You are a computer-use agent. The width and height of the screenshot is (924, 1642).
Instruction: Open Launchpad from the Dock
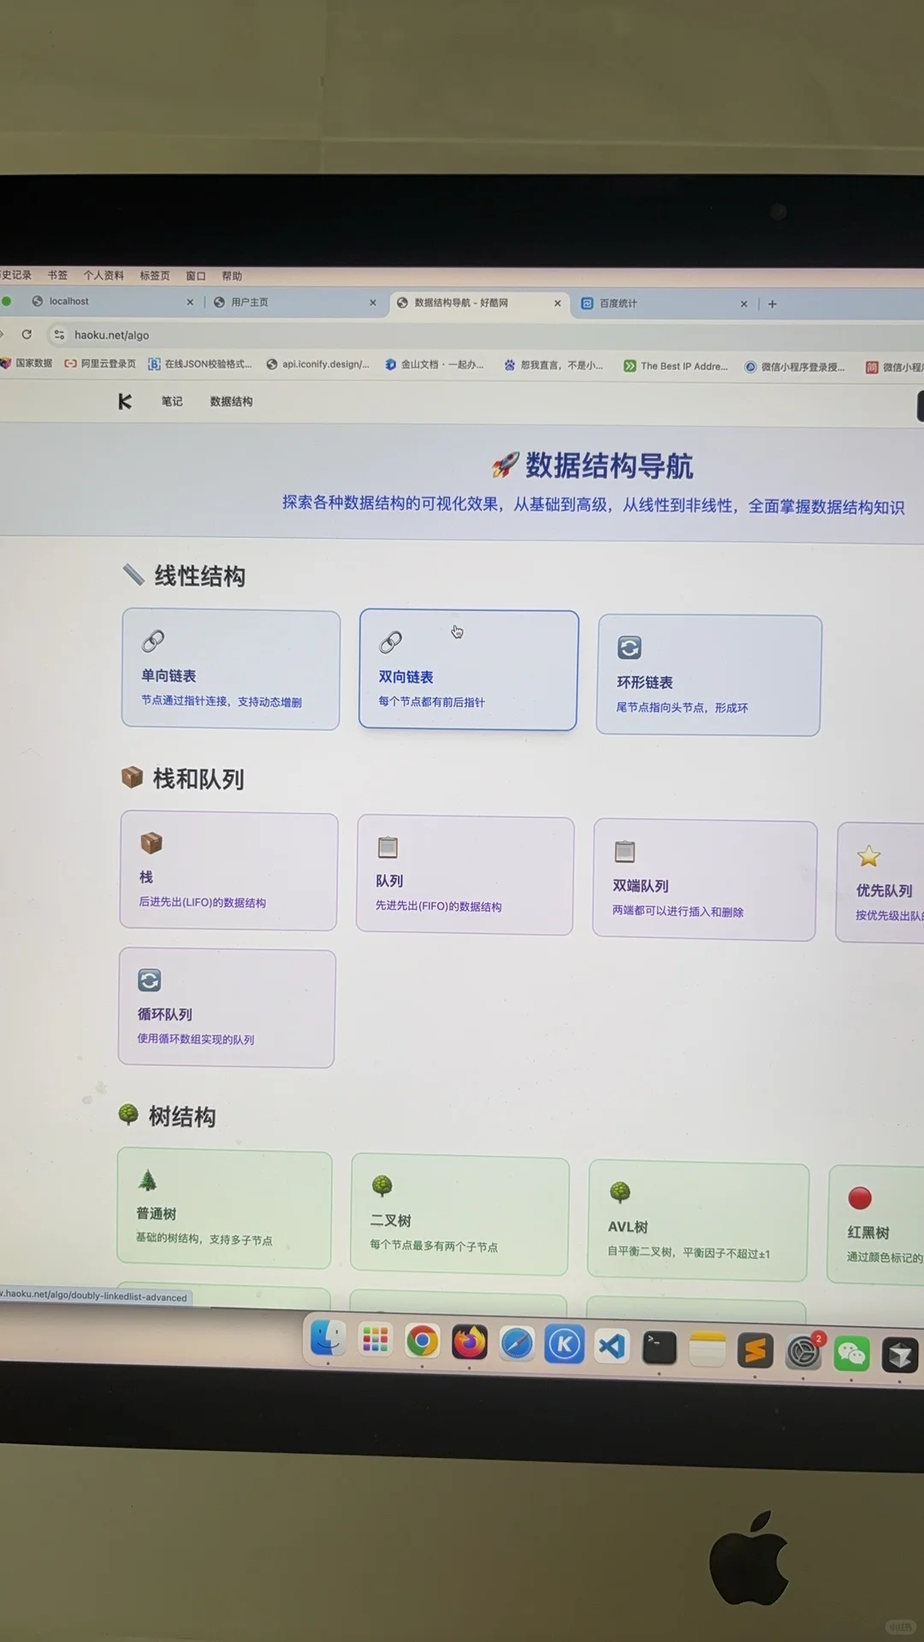click(x=375, y=1340)
